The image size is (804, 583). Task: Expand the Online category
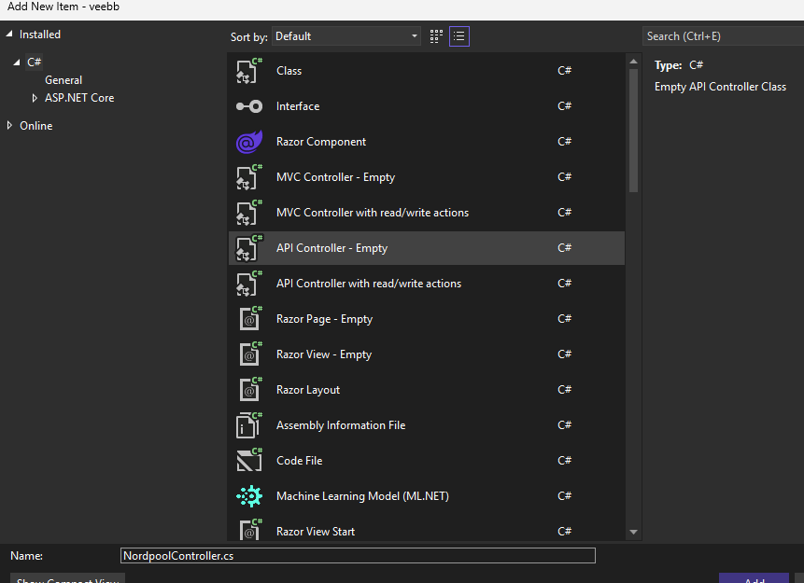point(9,126)
